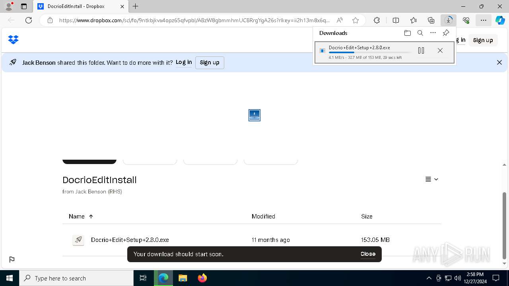Launch Firefox from taskbar

click(202, 278)
